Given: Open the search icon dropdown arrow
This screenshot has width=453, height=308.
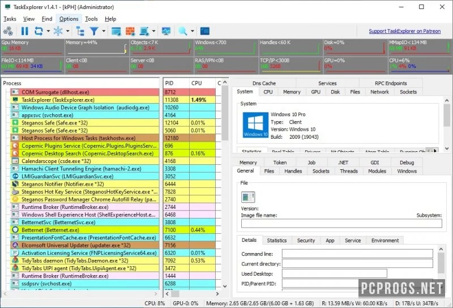Looking at the screenshot, I should [x=192, y=31].
